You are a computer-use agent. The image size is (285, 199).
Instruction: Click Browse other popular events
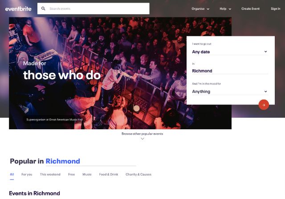pyautogui.click(x=142, y=134)
